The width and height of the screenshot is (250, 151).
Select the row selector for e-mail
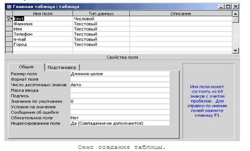[9, 39]
